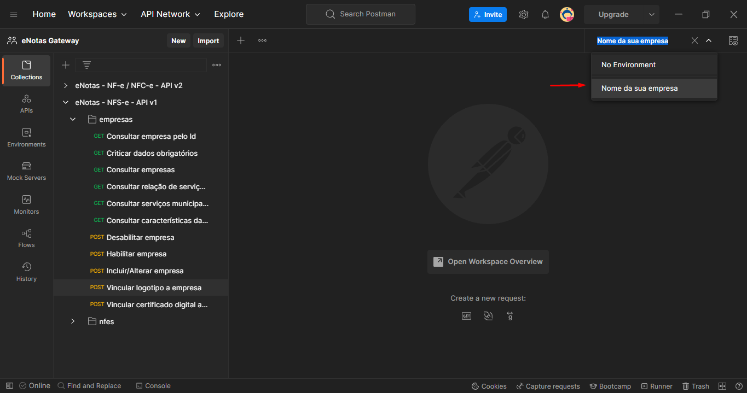Click Capture requests

(548, 386)
